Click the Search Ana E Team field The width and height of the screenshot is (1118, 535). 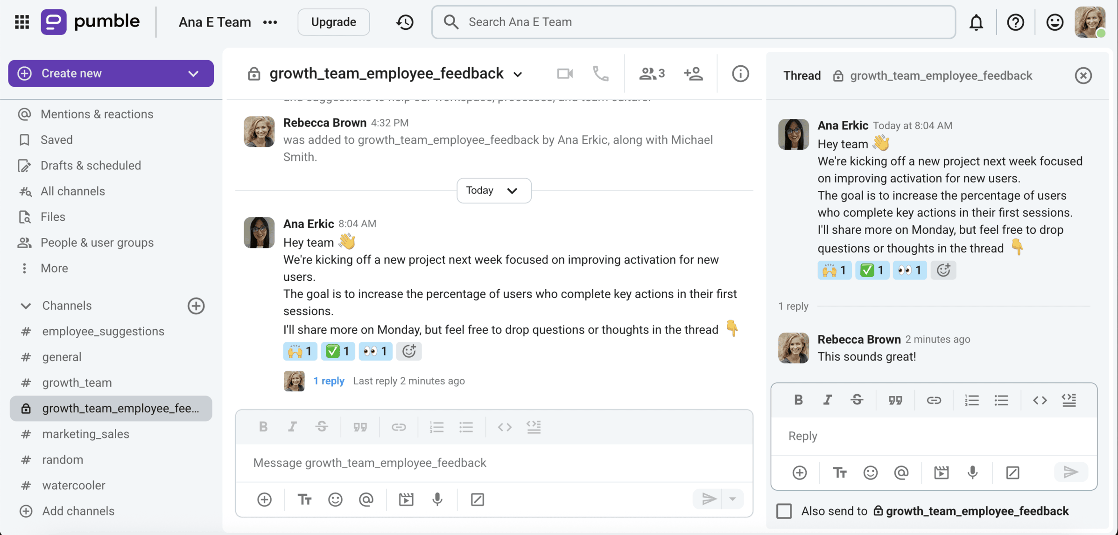coord(693,22)
